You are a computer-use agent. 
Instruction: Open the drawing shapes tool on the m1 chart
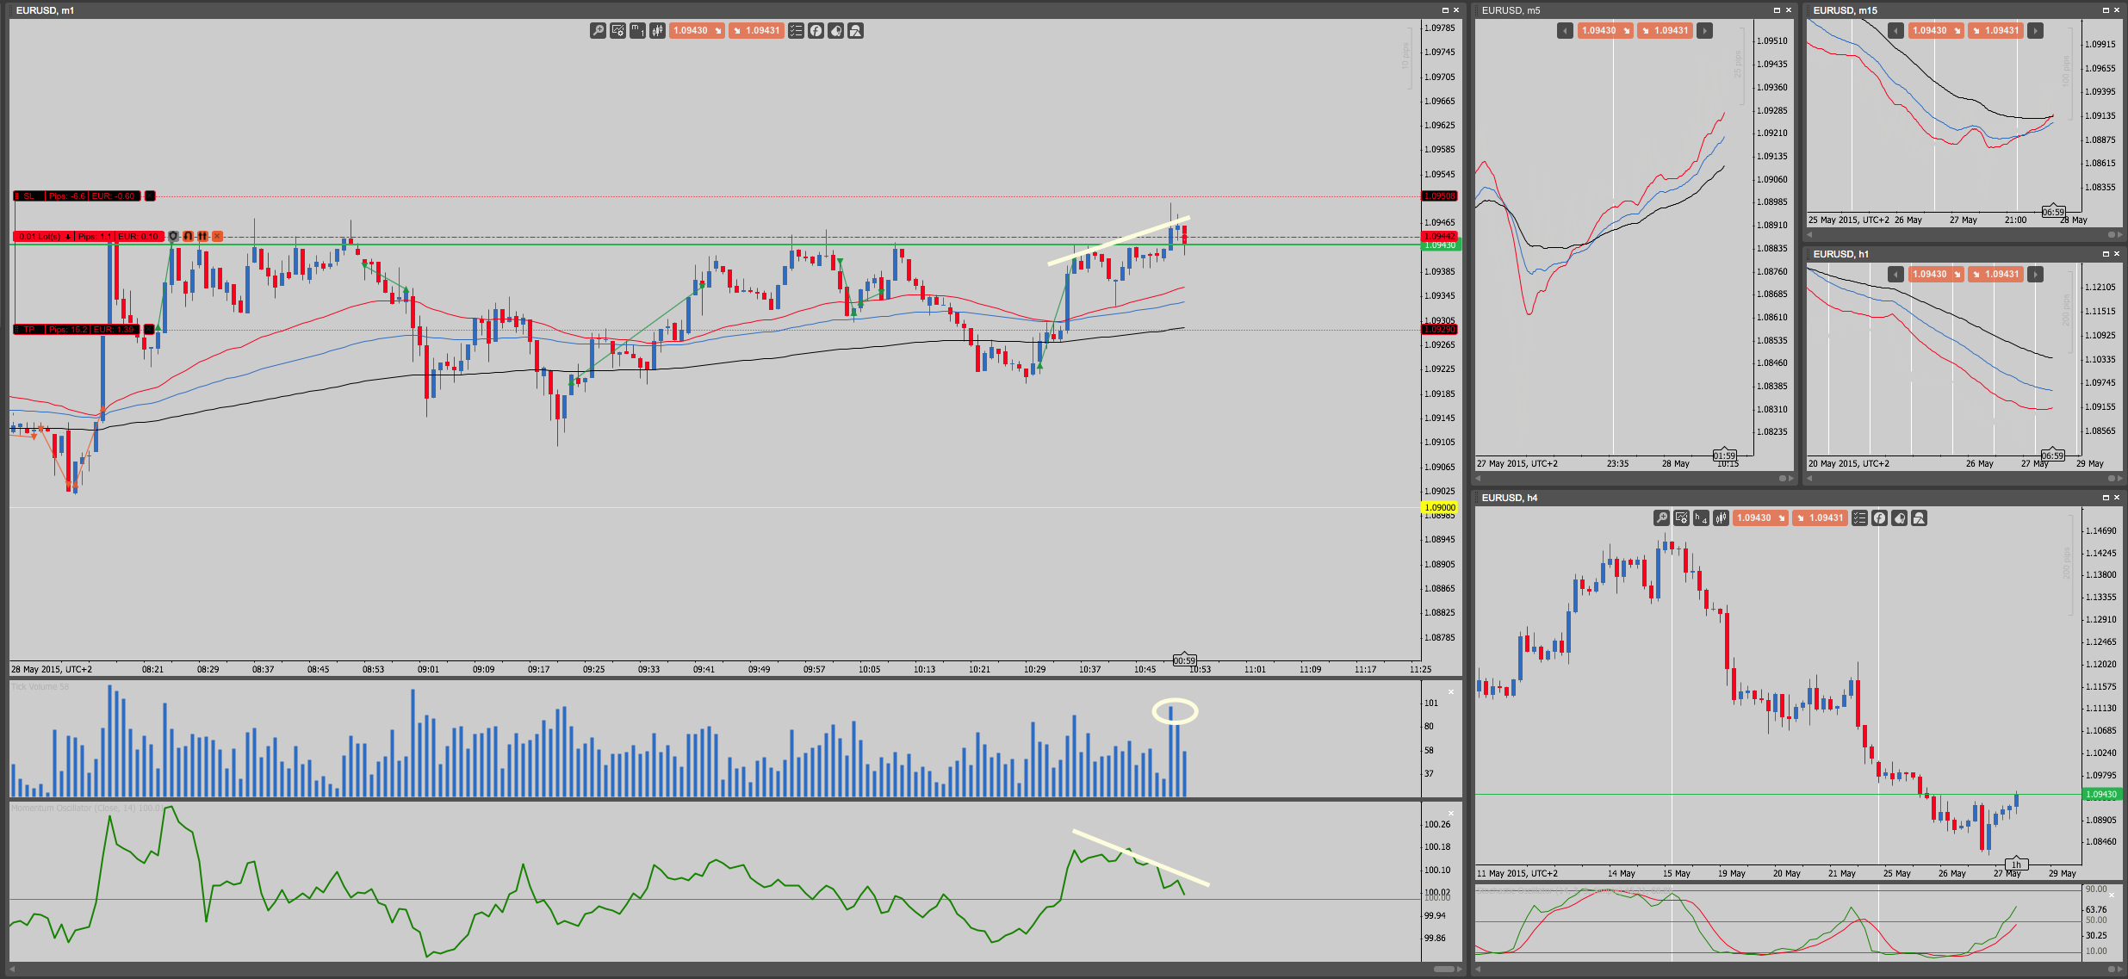click(x=855, y=31)
